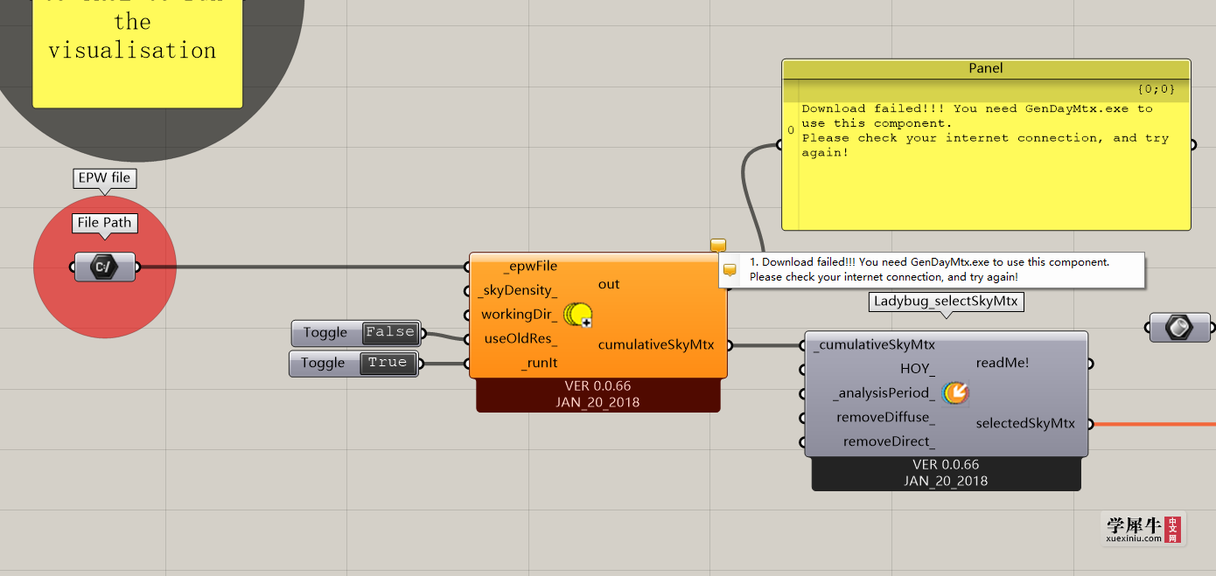Click the out output parameter
The height and width of the screenshot is (576, 1216).
click(609, 284)
